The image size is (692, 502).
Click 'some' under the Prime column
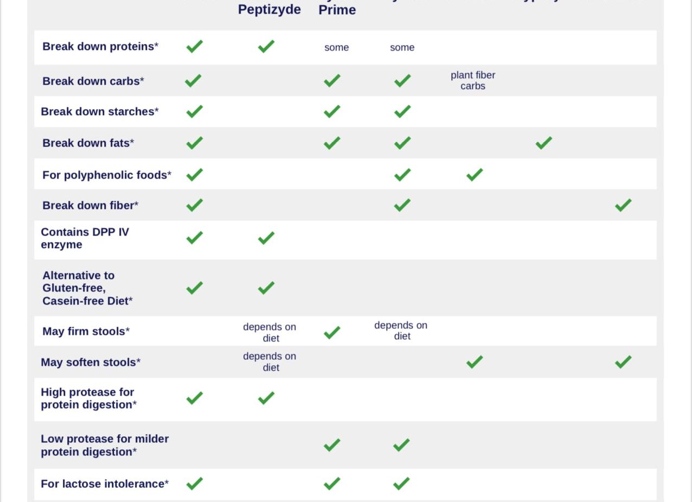pyautogui.click(x=336, y=48)
